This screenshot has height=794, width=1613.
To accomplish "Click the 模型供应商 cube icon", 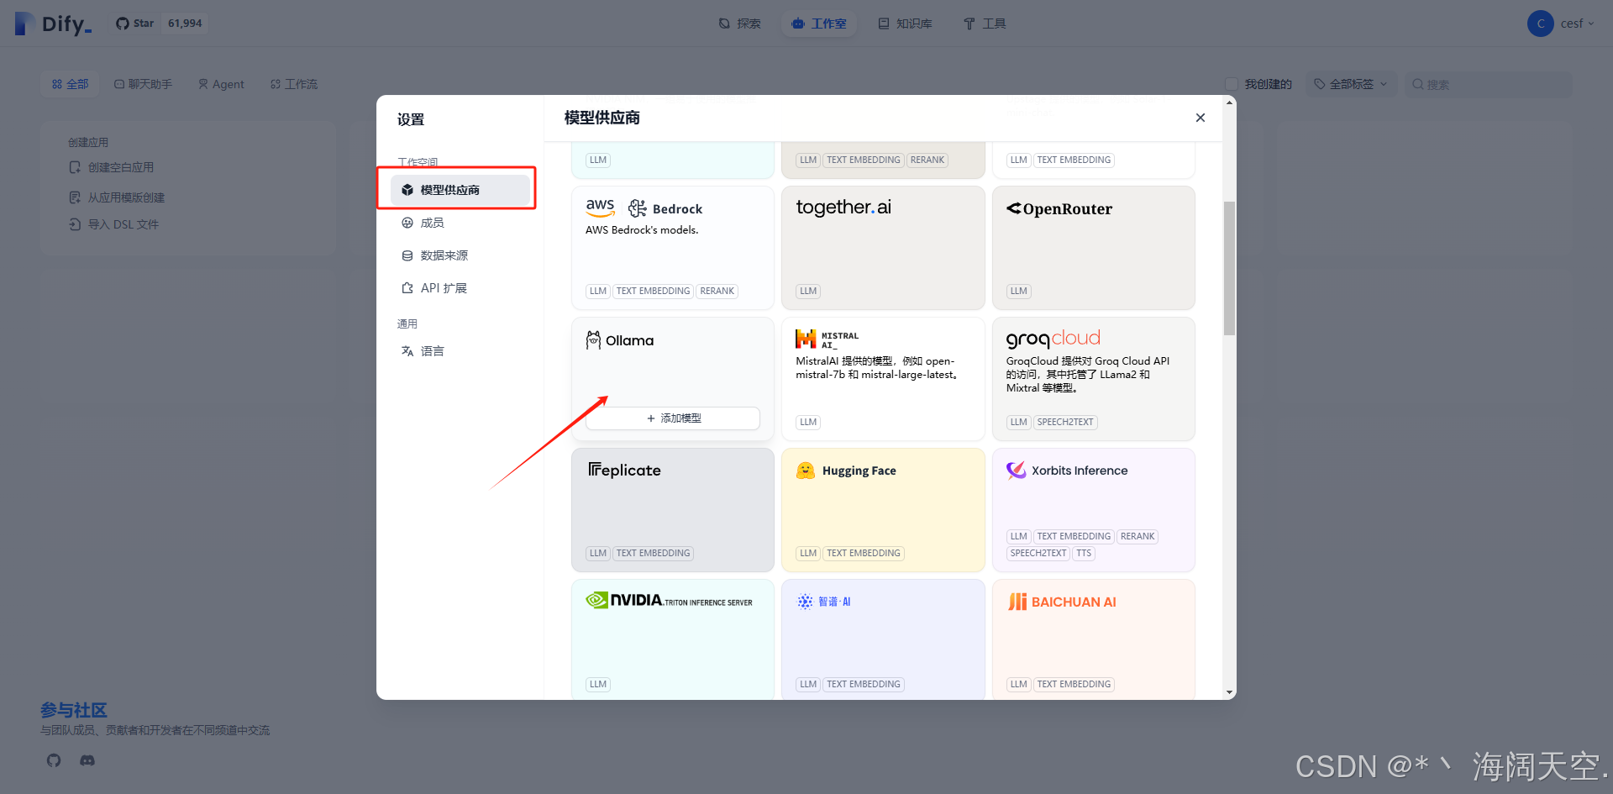I will (407, 190).
